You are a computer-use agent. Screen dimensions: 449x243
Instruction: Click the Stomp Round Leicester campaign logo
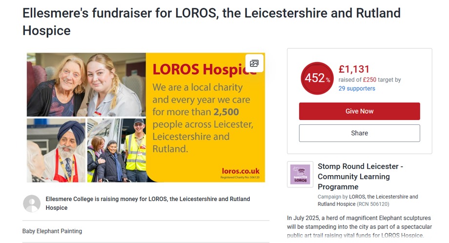[x=300, y=174]
